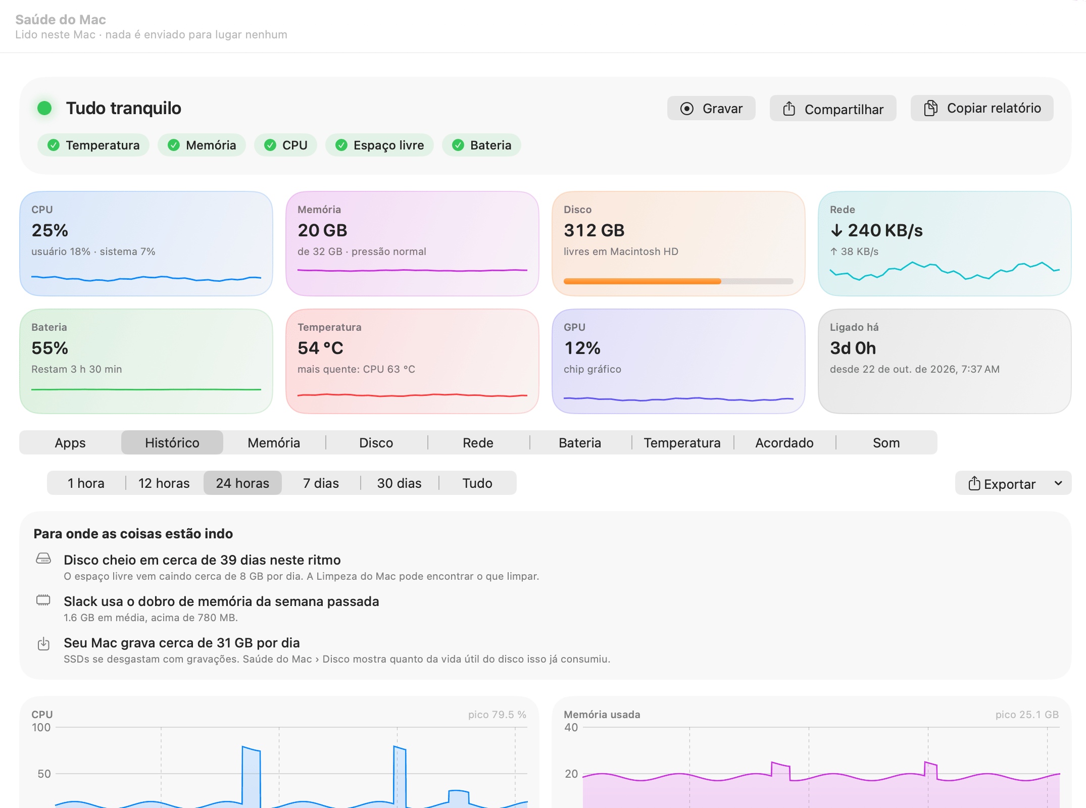Viewport: 1086px width, 808px height.
Task: Click the Gravar button
Action: point(711,109)
